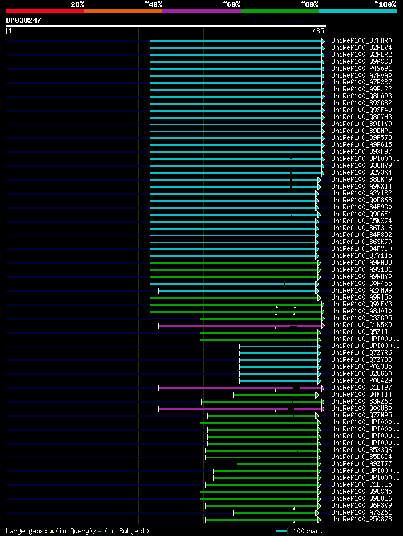The height and width of the screenshot is (536, 403).
Task: Select the UniRef100_P08429 label
Action: tap(361, 380)
